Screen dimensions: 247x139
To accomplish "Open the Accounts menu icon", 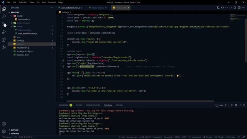I will point(4,124).
